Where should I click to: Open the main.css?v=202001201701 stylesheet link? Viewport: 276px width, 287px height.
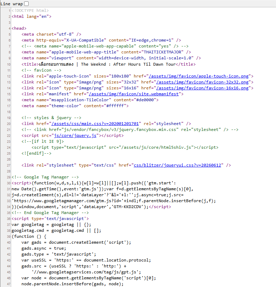tap(95, 124)
